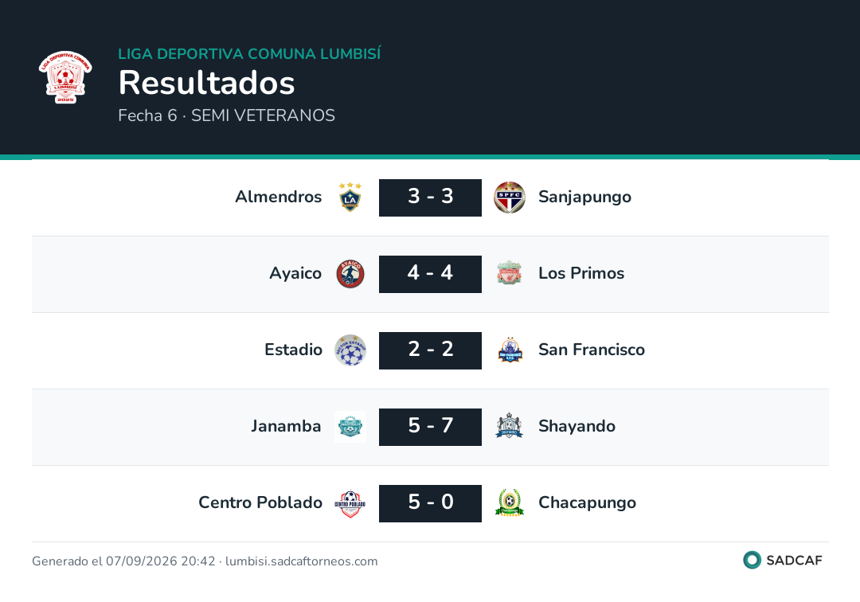This screenshot has width=860, height=602.
Task: Click the Sanjapungo SPFC team crest
Action: 510,197
